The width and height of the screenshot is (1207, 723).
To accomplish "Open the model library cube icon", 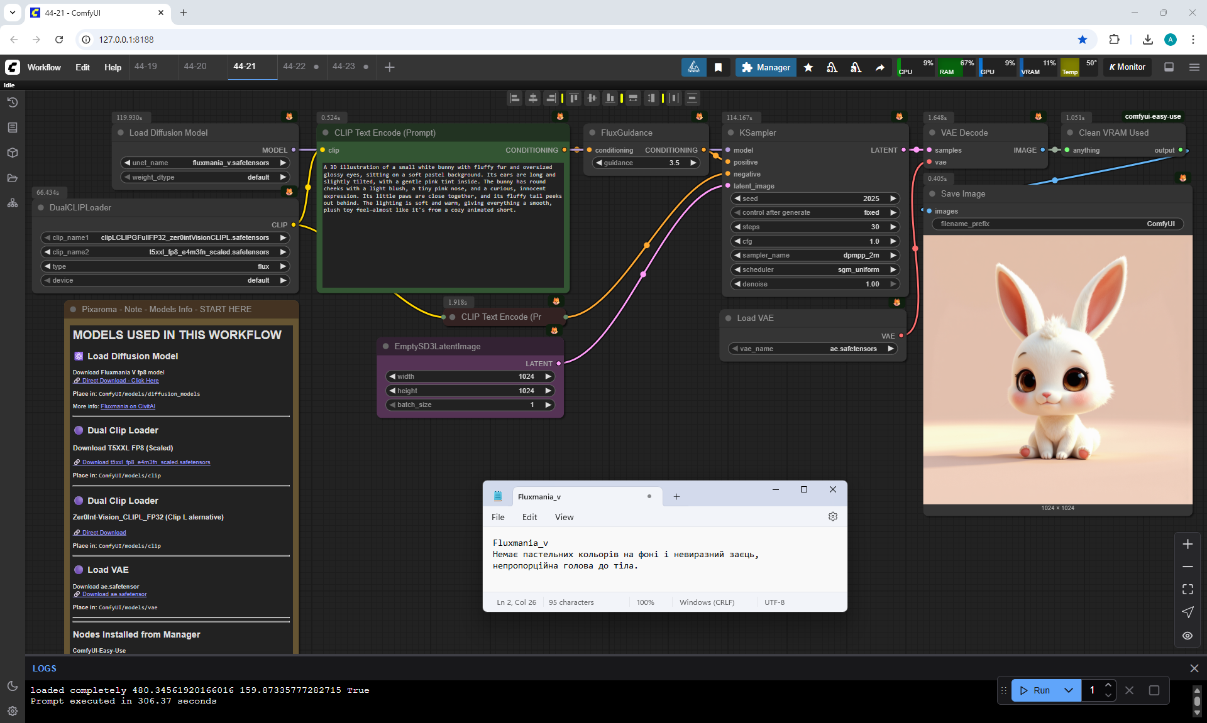I will point(13,153).
